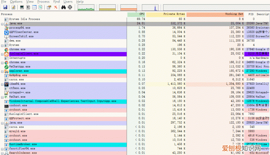Collapse the System process tree node
270x155 pixels.
pos(2,46)
